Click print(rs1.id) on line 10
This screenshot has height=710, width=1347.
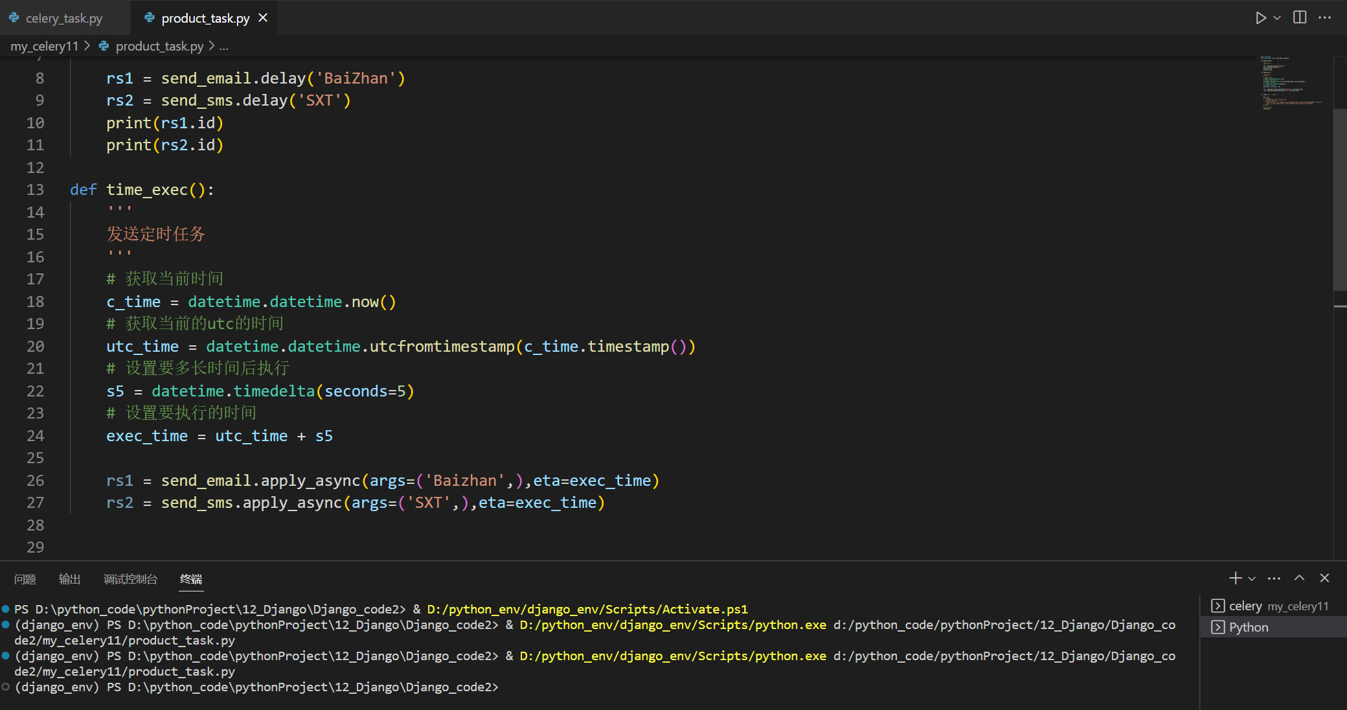(x=164, y=123)
